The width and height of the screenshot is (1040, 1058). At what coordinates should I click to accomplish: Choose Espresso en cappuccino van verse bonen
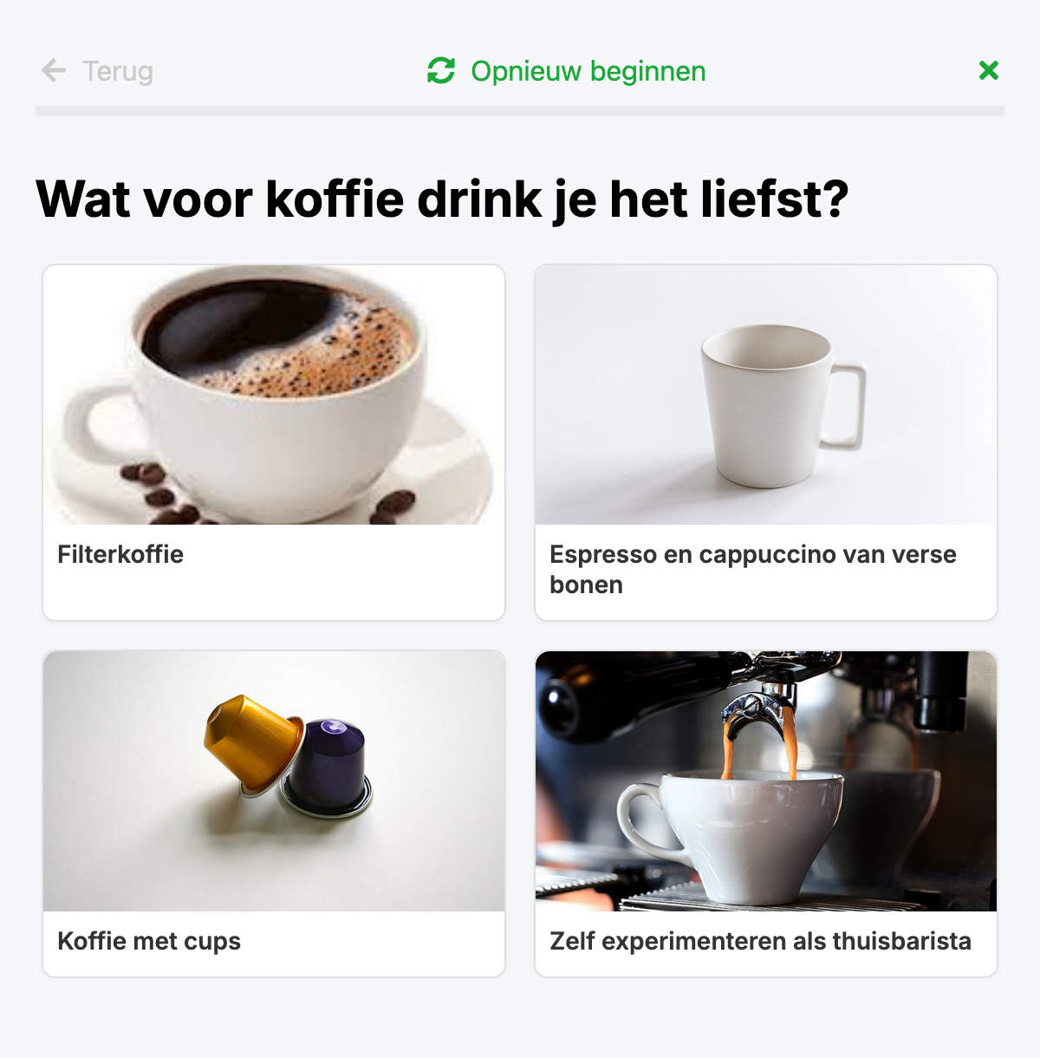pos(753,570)
